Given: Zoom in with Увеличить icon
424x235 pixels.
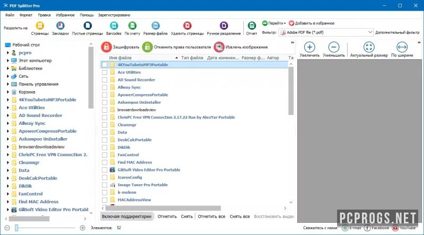Looking at the screenshot, I should point(310,47).
